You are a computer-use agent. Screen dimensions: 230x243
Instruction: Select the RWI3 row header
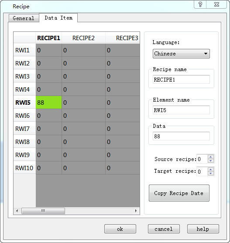pos(24,76)
